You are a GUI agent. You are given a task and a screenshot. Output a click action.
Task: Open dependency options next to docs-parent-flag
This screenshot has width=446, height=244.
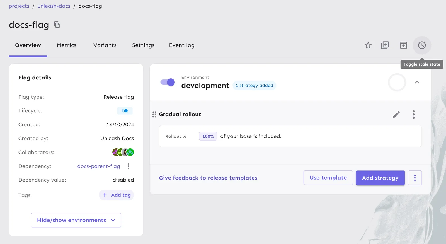click(x=129, y=166)
